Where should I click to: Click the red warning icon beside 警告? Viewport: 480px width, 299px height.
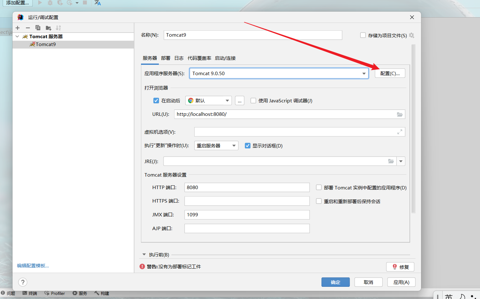142,266
